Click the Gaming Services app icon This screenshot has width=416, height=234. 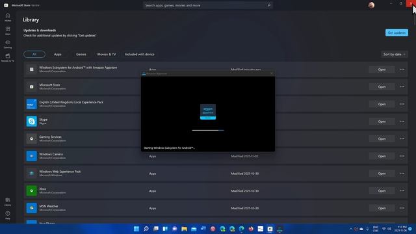pyautogui.click(x=31, y=138)
